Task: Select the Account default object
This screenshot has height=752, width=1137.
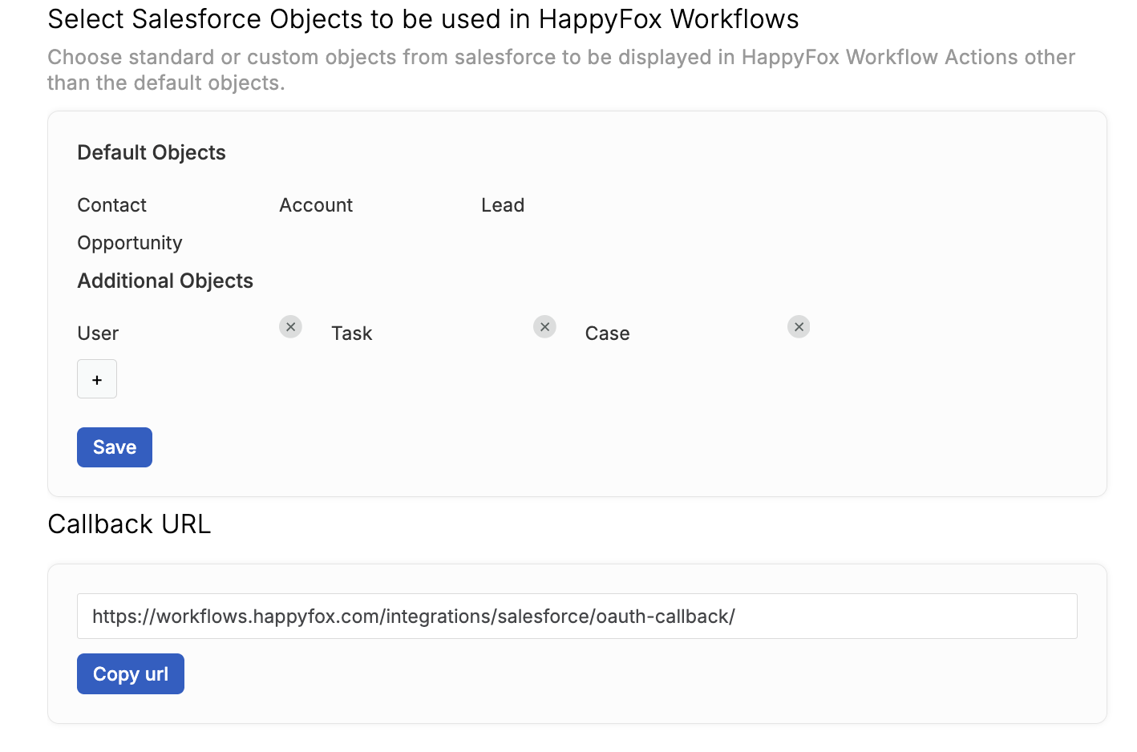Action: point(316,205)
